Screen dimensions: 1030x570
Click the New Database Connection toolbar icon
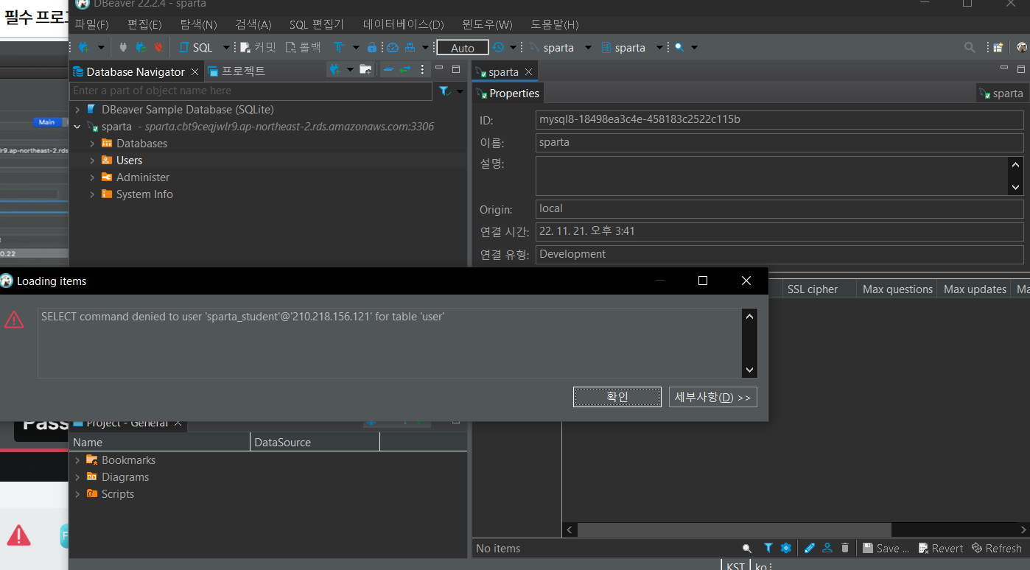tap(83, 47)
